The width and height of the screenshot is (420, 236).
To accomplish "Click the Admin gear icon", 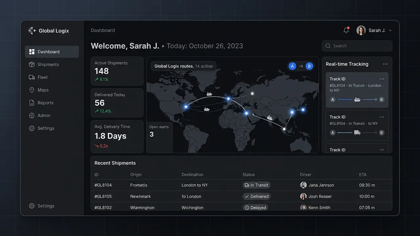I will point(32,116).
